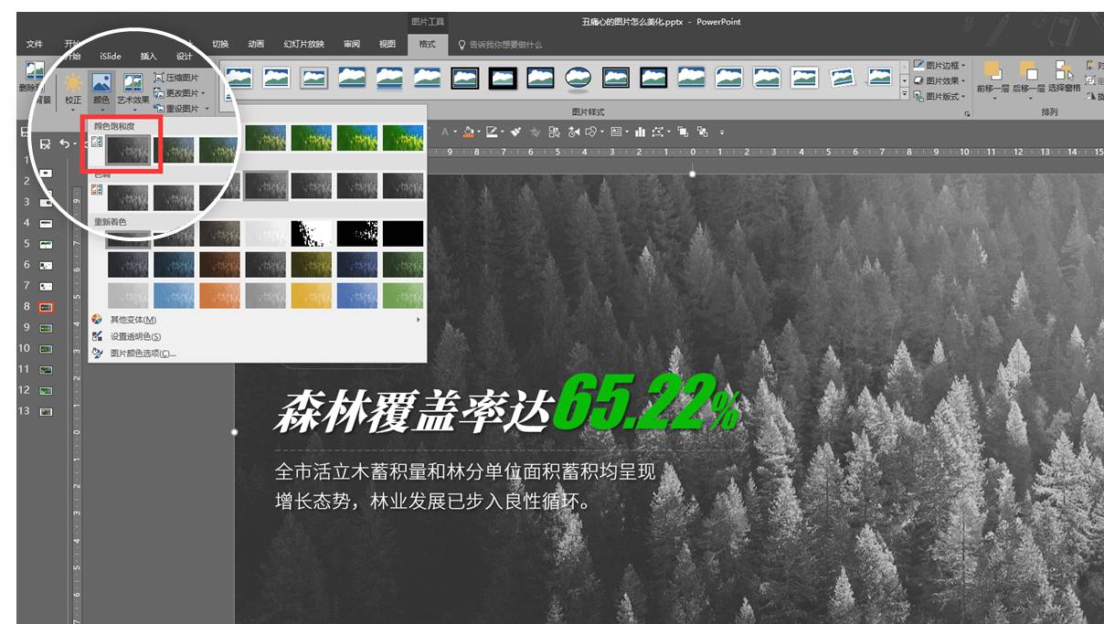This screenshot has height=624, width=1104.
Task: Open the 图片版式 dropdown arrow
Action: 963,96
